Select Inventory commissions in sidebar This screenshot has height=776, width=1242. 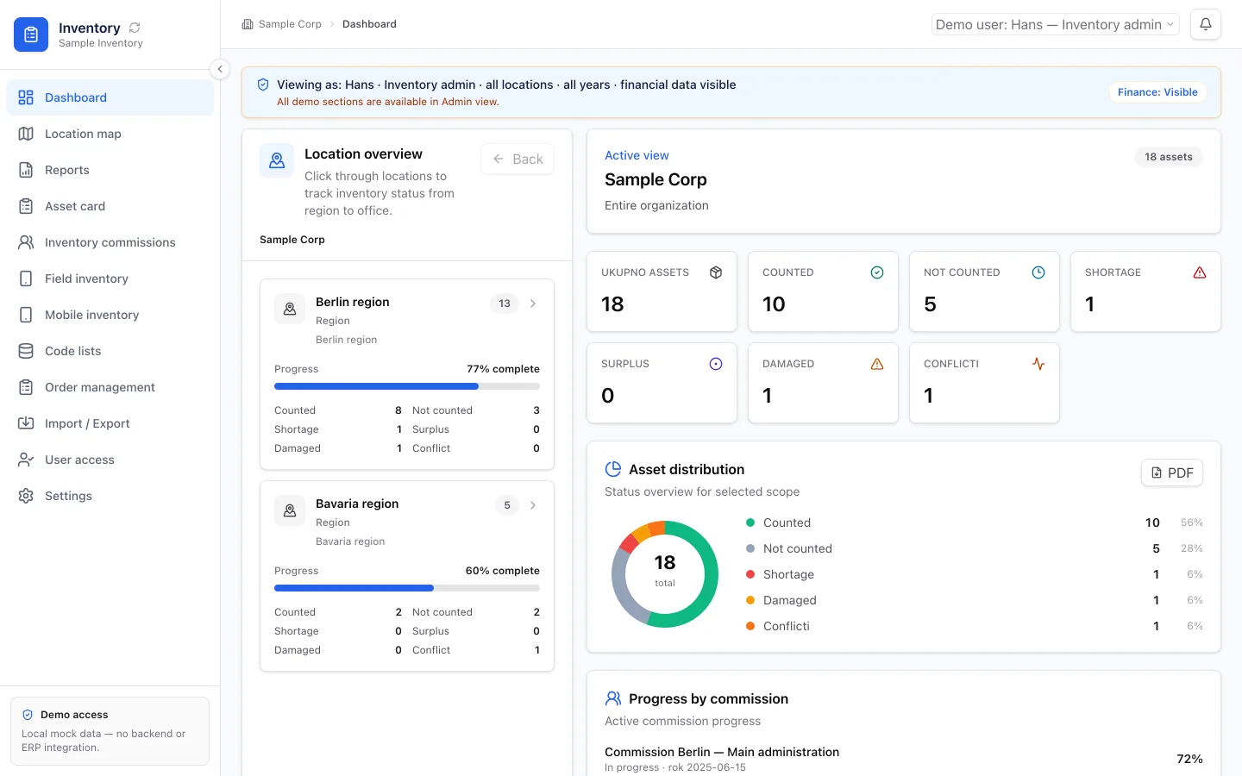click(x=110, y=242)
